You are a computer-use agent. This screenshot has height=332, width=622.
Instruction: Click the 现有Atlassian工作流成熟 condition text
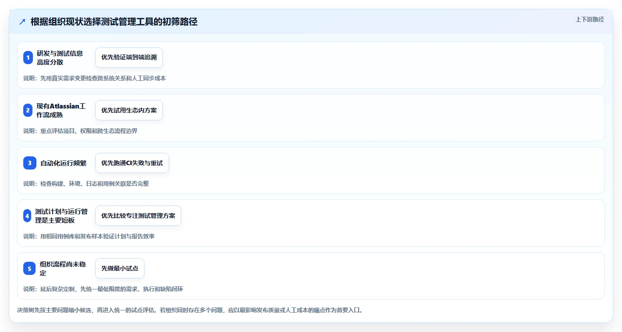coord(61,110)
